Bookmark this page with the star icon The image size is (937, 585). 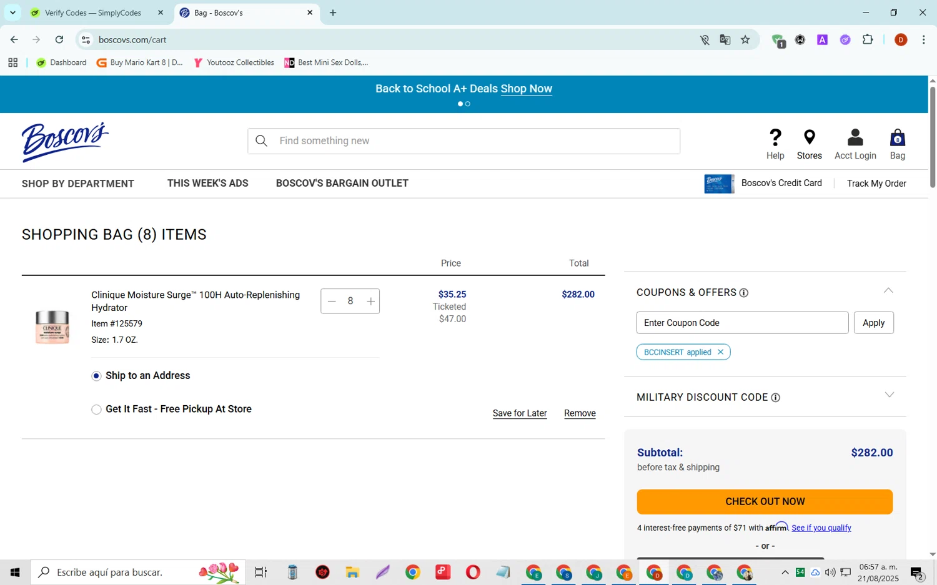click(745, 40)
